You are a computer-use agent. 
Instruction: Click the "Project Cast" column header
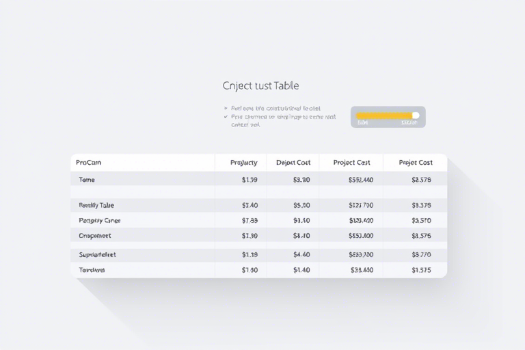point(351,163)
